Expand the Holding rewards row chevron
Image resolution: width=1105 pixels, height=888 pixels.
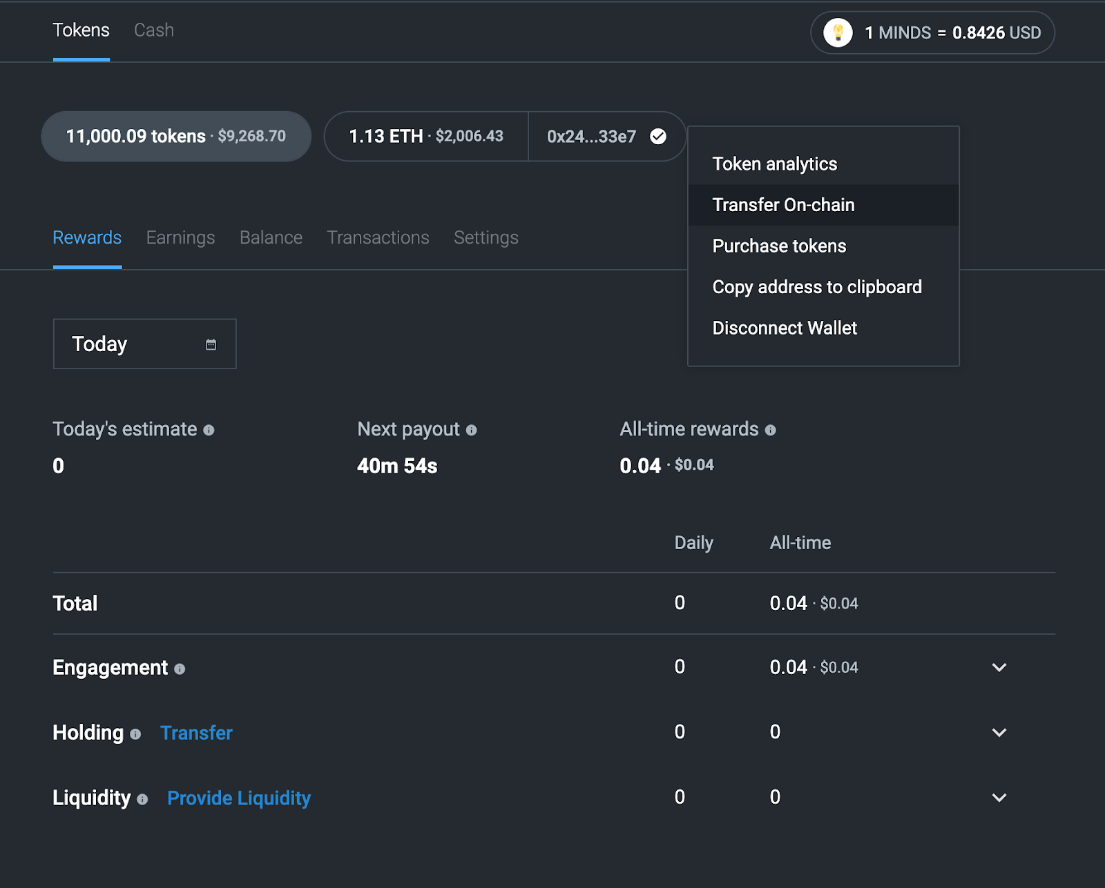click(999, 732)
